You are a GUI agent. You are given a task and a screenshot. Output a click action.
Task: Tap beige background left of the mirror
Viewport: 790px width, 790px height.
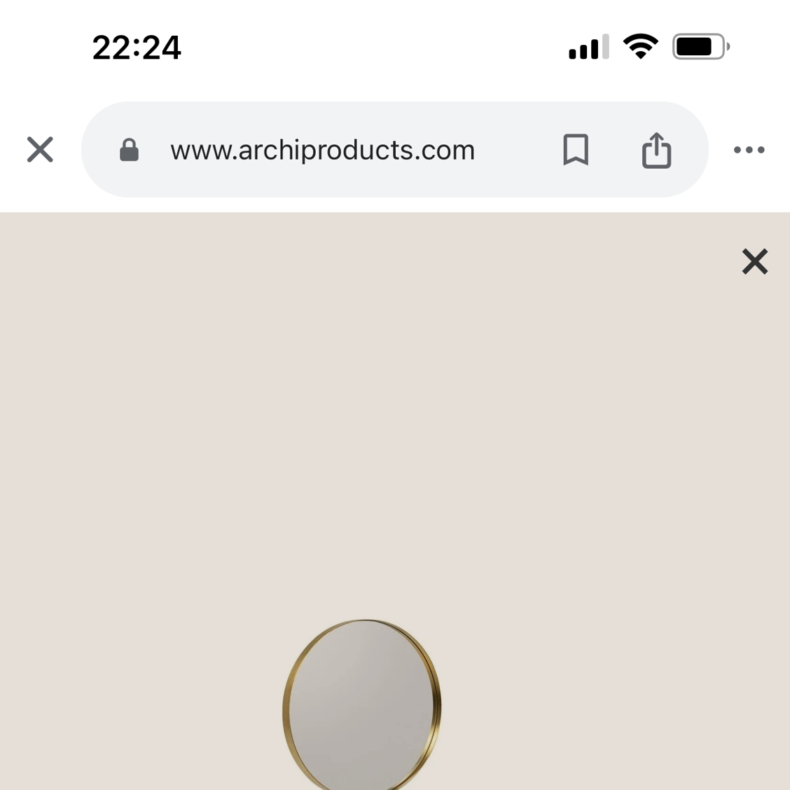(141, 705)
